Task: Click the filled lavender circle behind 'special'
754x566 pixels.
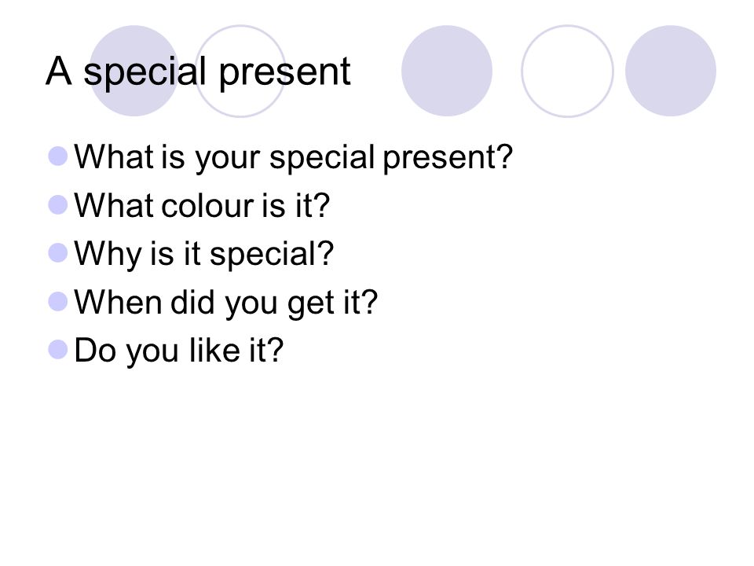Action: [134, 71]
